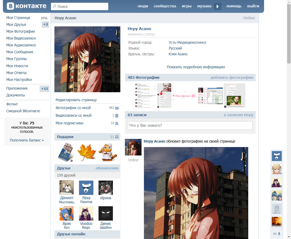Image resolution: width=291 pixels, height=239 pixels.
Task: Click Пополнить баланс link
Action: pos(27,140)
